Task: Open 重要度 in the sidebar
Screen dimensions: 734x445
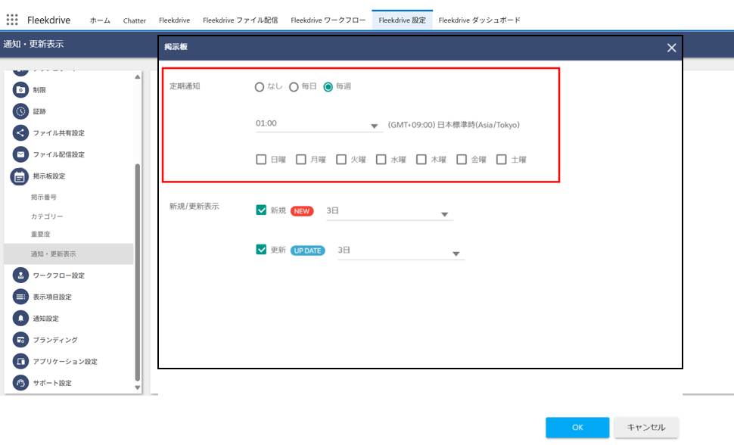Action: 40,234
